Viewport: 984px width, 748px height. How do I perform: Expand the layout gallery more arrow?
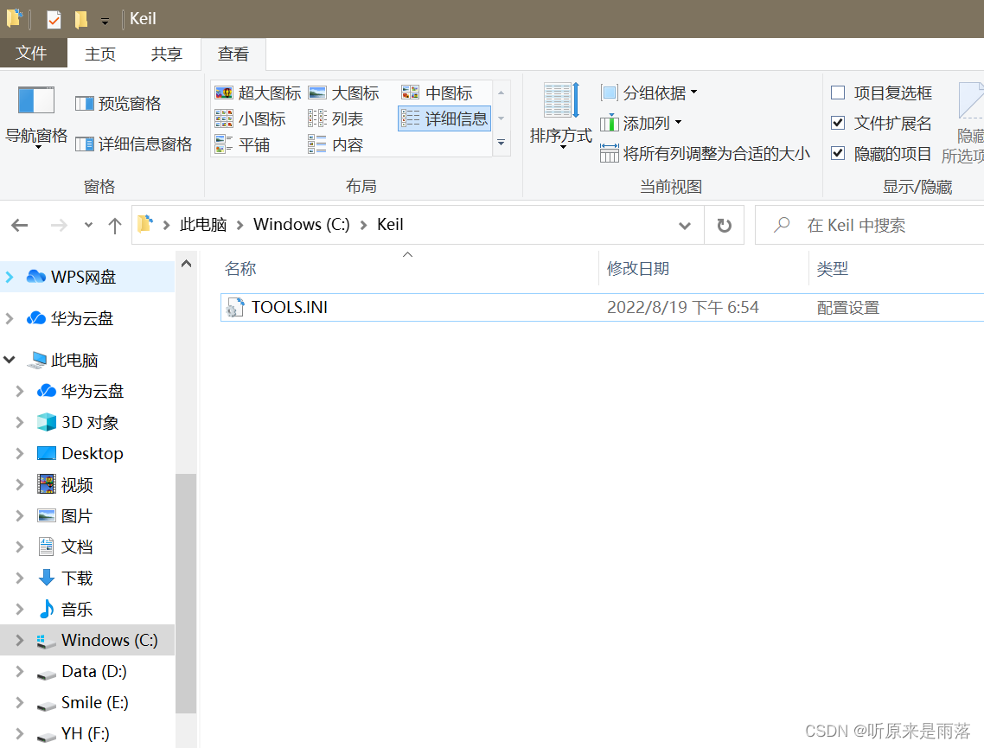click(x=501, y=143)
